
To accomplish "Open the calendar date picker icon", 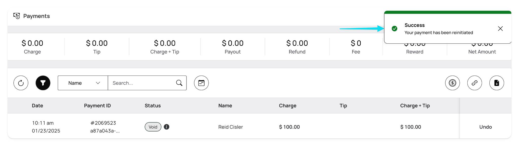I will tap(201, 83).
